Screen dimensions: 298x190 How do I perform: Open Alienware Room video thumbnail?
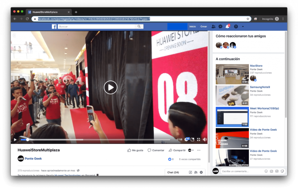pyautogui.click(x=232, y=158)
